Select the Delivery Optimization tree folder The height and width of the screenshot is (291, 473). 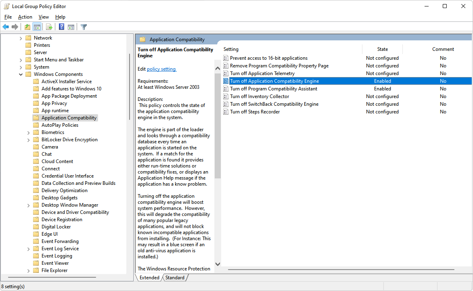pyautogui.click(x=65, y=191)
